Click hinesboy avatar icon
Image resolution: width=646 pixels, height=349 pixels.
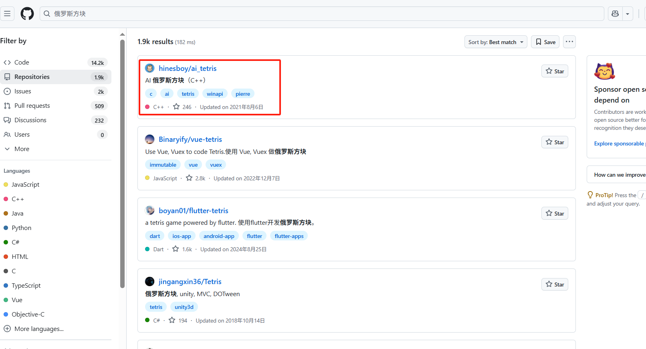150,69
